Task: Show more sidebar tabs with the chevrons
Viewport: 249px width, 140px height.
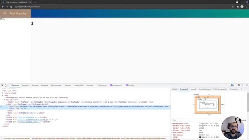Action: [x=242, y=89]
